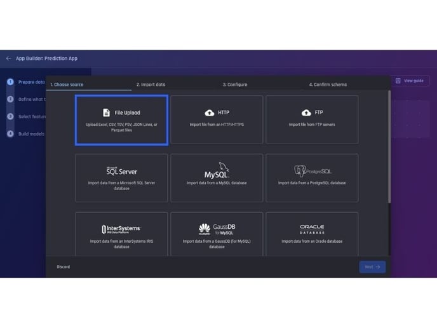
Task: Choose the PostgreSQL elephant logo
Action: point(313,171)
